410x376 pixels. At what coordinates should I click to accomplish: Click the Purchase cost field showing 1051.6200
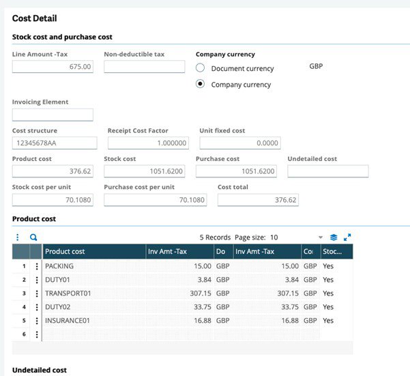click(236, 171)
